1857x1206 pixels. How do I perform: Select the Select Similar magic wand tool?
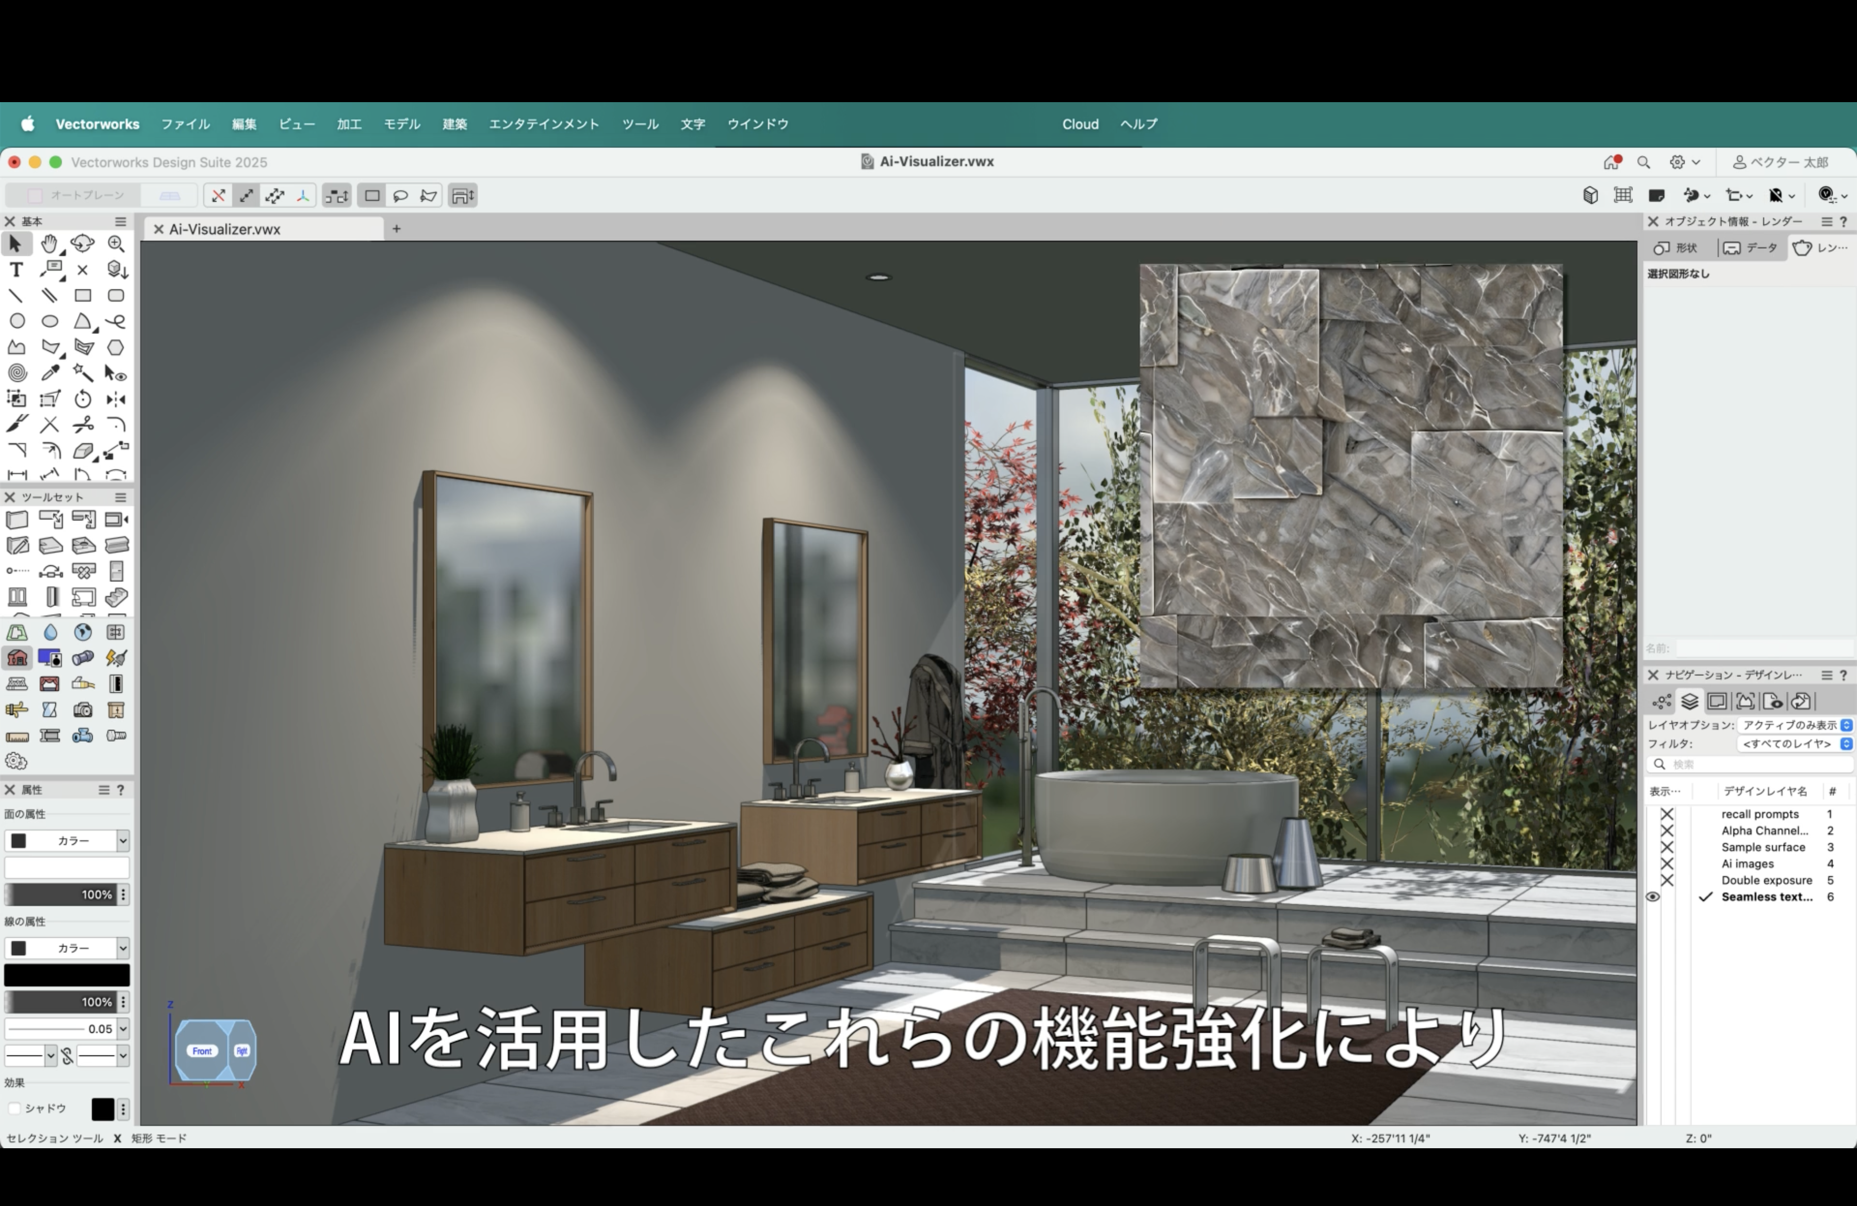click(83, 373)
